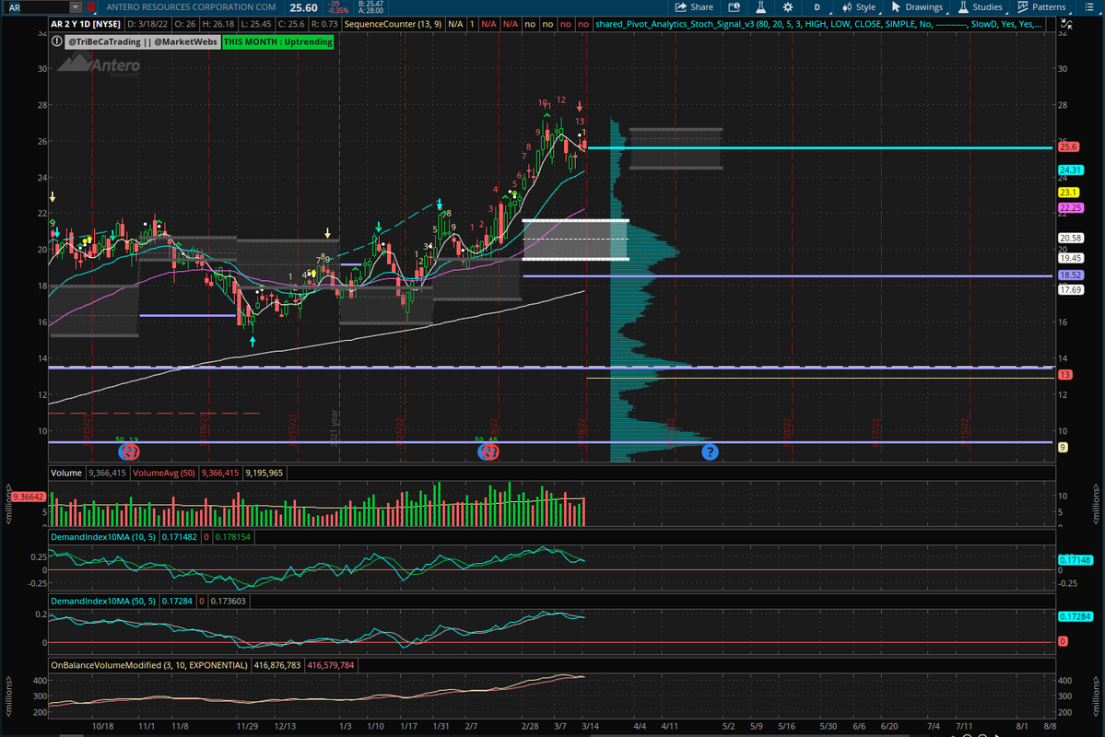Click the red 25.6 price bubble

[x=1068, y=147]
